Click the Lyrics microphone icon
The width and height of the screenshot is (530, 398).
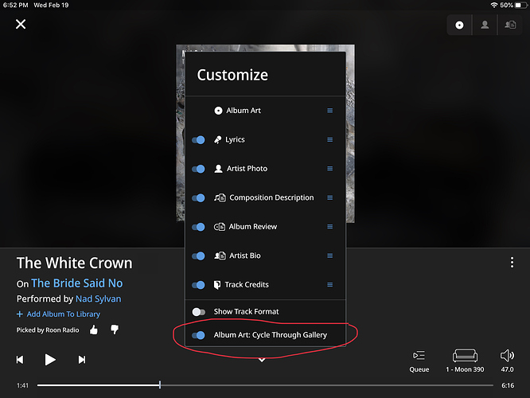[218, 139]
